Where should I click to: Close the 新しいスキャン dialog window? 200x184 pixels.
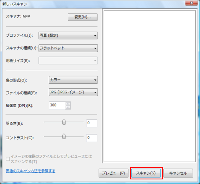point(191,3)
